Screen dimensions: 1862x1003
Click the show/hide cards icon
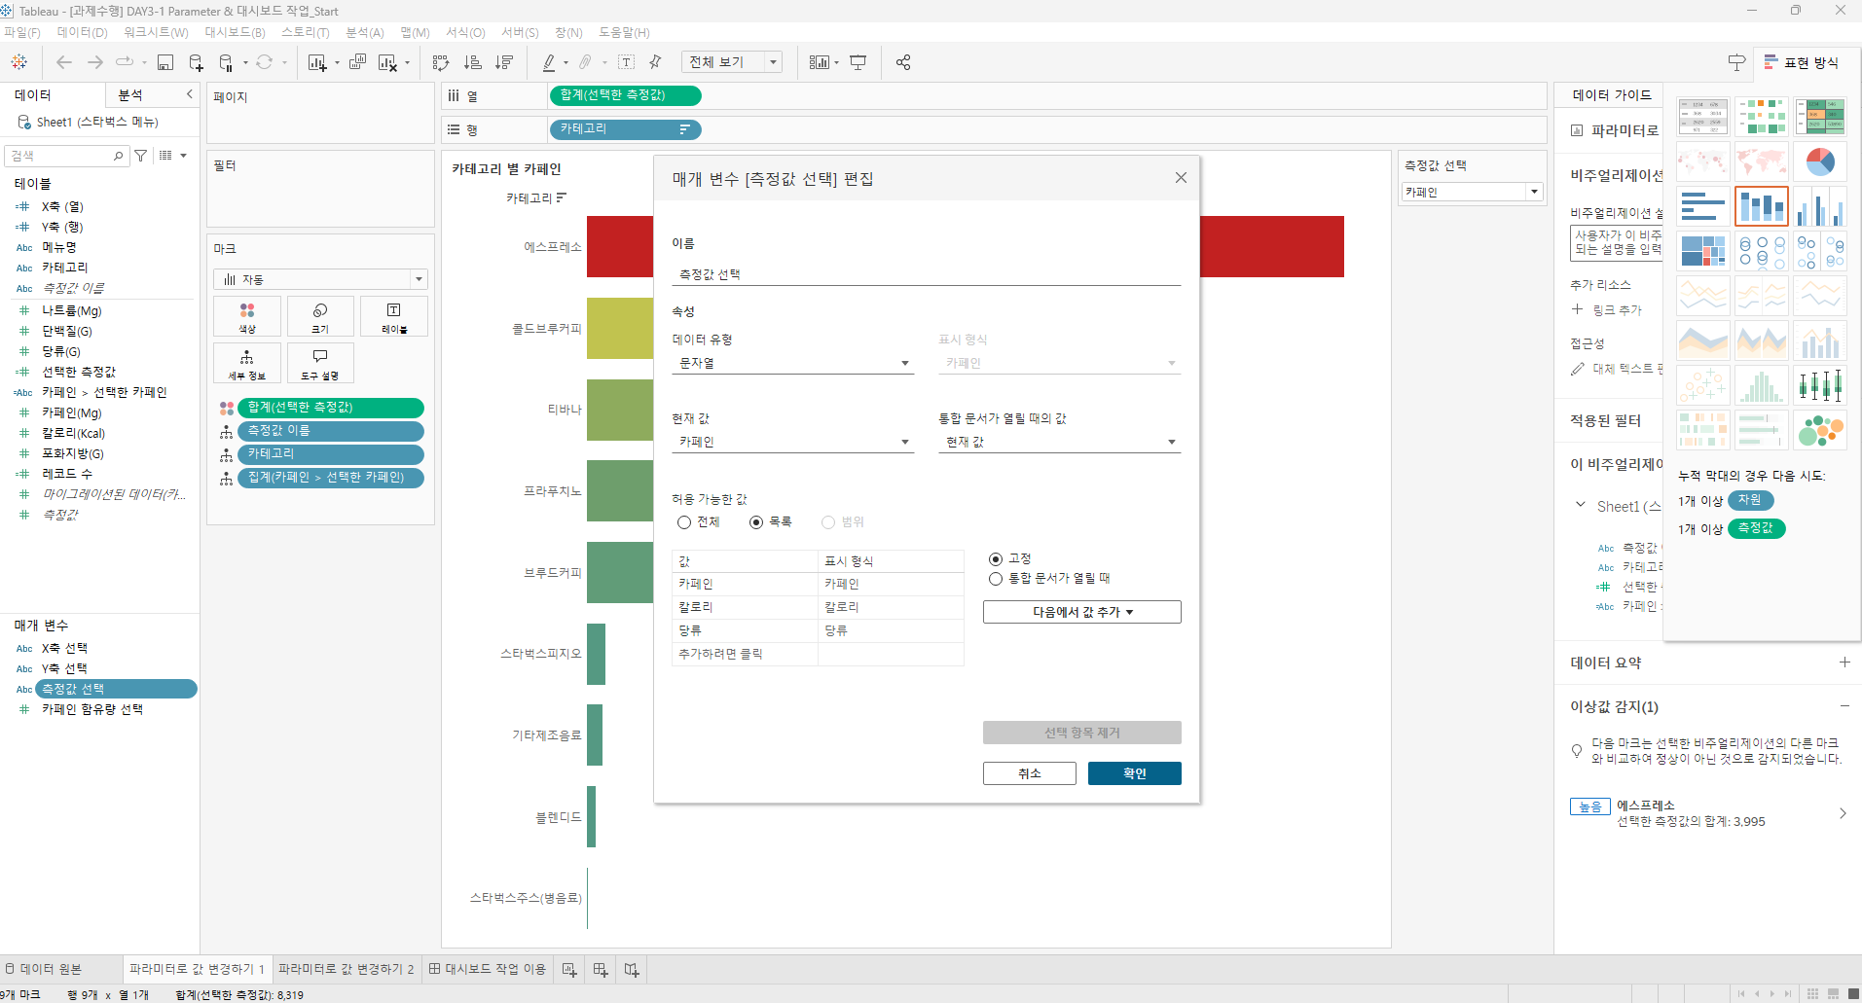tap(820, 62)
